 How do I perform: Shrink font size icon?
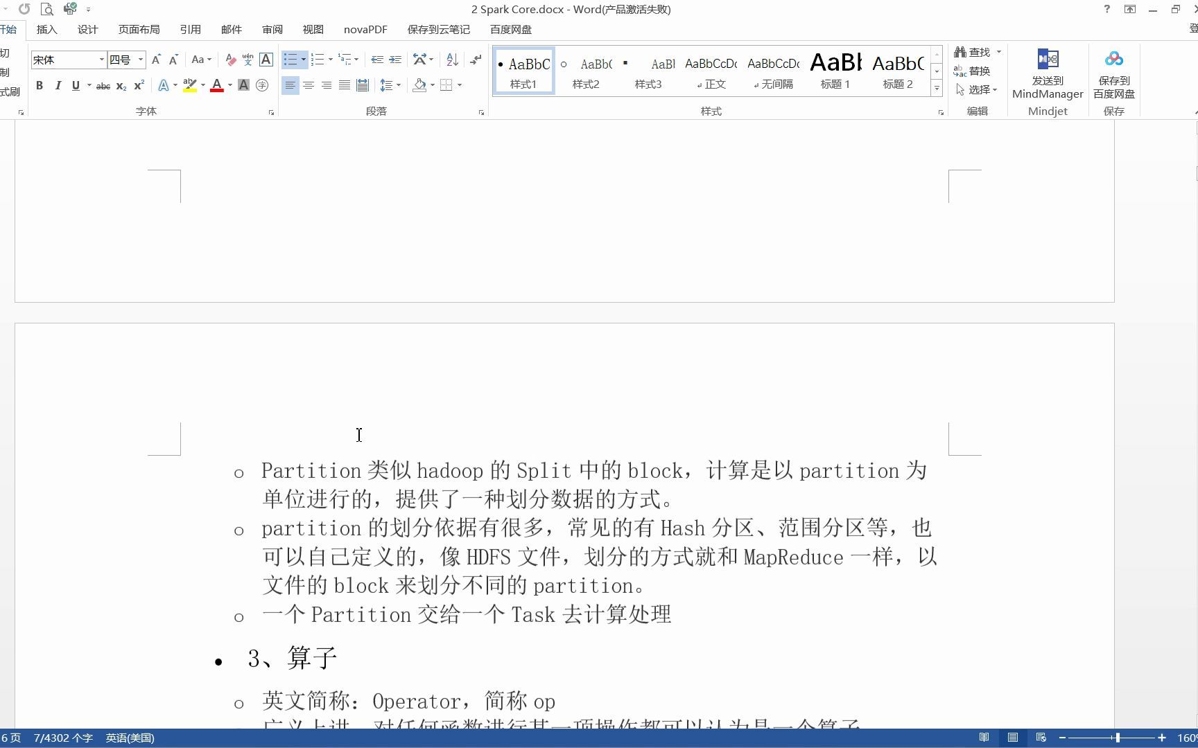[x=173, y=60]
